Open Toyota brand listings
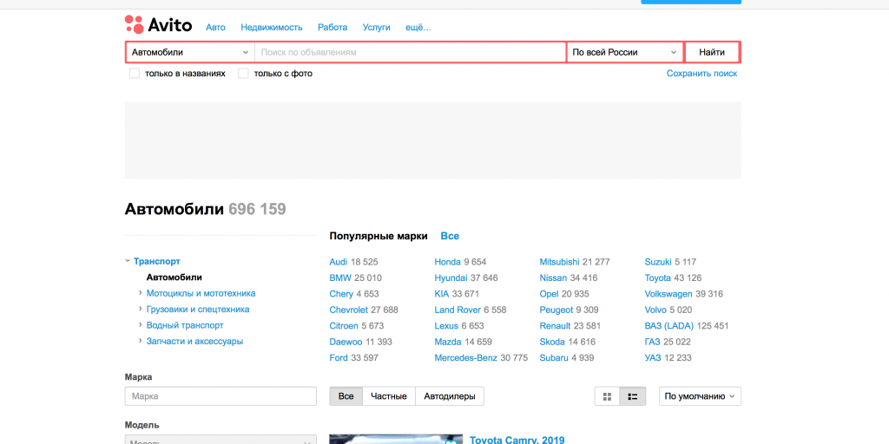This screenshot has width=889, height=444. [x=657, y=277]
